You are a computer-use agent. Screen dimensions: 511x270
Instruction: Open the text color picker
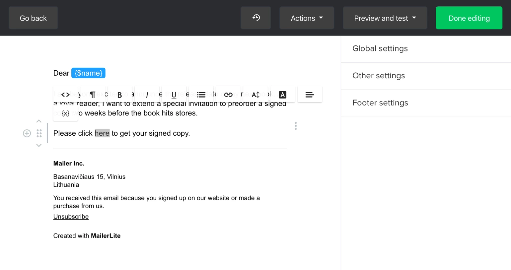click(282, 95)
